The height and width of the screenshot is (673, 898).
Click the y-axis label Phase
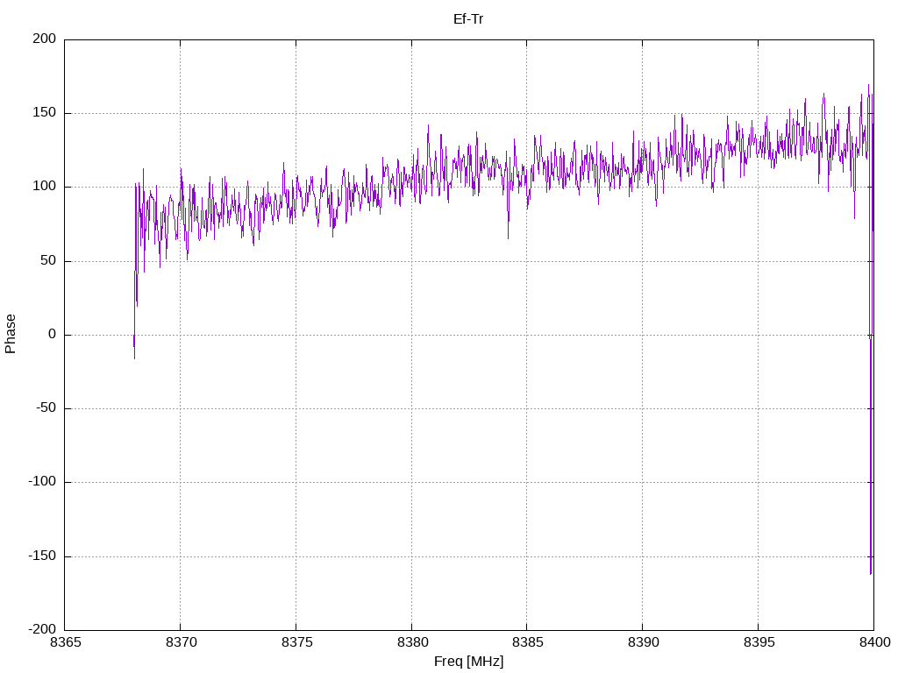11,334
